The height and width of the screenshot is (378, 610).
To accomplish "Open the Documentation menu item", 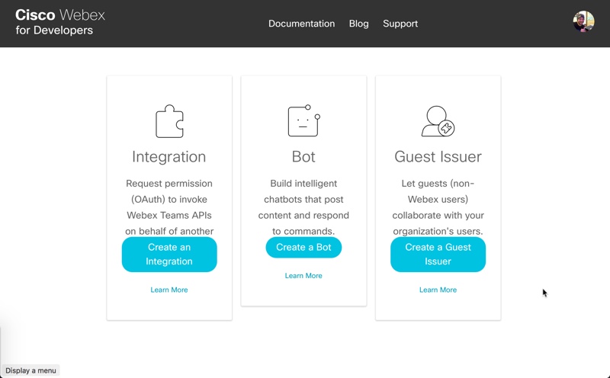I will click(x=301, y=24).
